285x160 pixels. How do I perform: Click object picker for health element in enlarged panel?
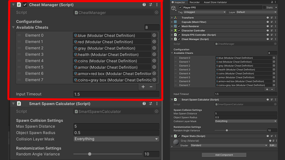coord(154,54)
